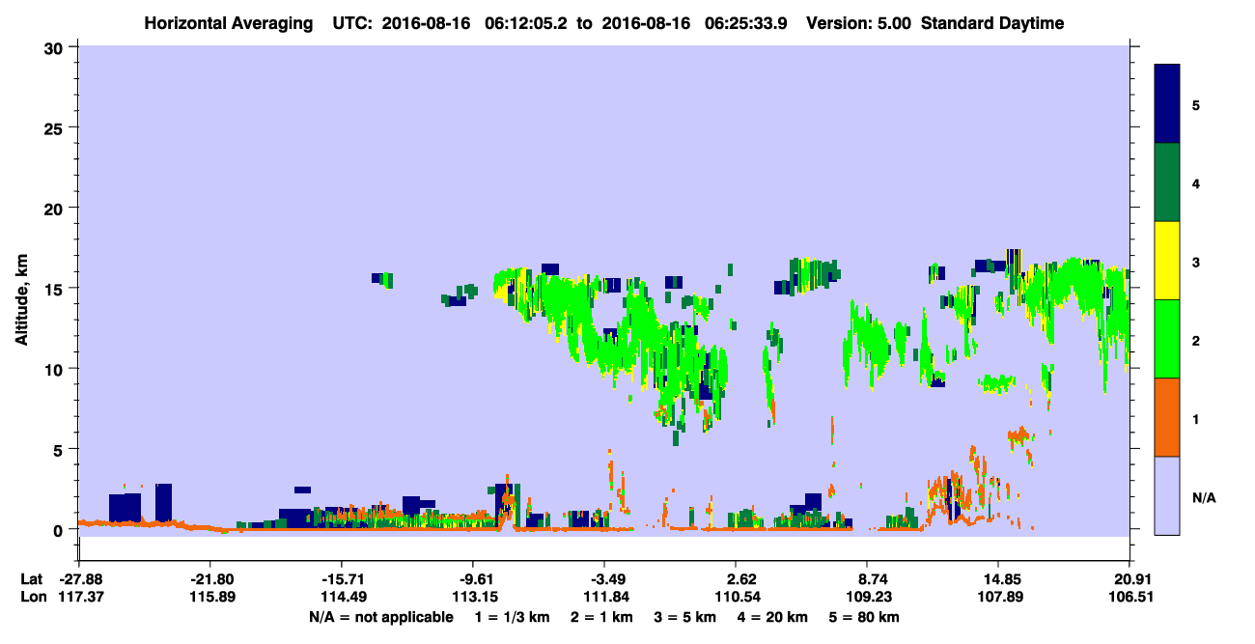Click the '1 = 1/3 km' legend entry
The image size is (1255, 644).
tap(513, 617)
